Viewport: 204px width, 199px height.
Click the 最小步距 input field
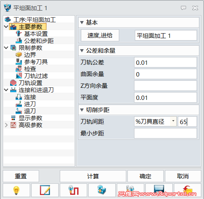pyautogui.click(x=165, y=133)
